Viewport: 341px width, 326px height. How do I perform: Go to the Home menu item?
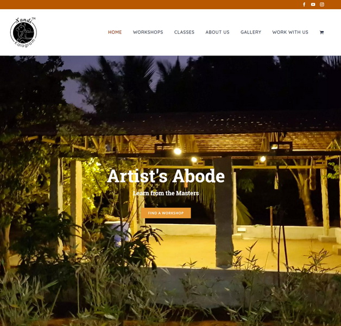point(115,32)
